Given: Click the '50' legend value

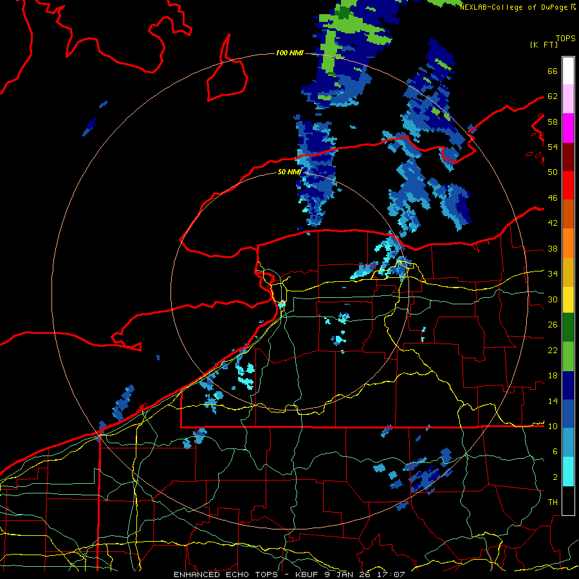Looking at the screenshot, I should point(553,172).
